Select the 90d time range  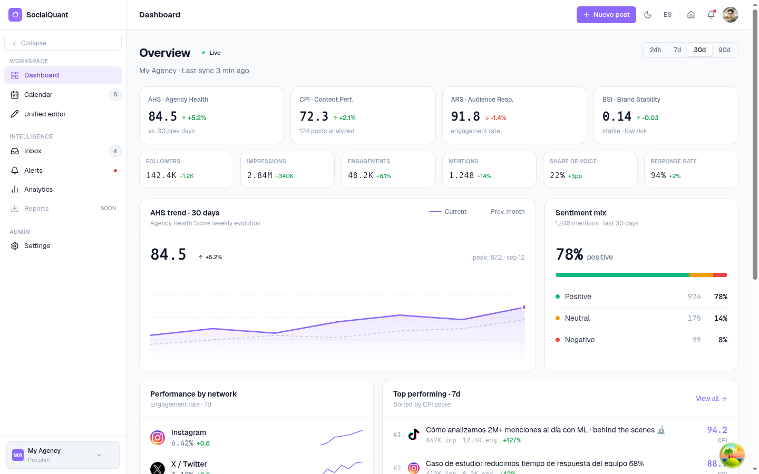[x=725, y=50]
